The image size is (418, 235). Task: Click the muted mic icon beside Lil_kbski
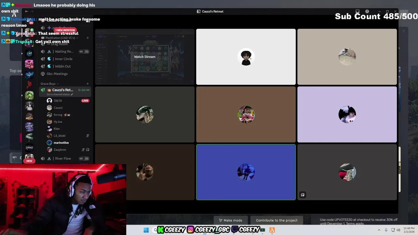point(88,136)
